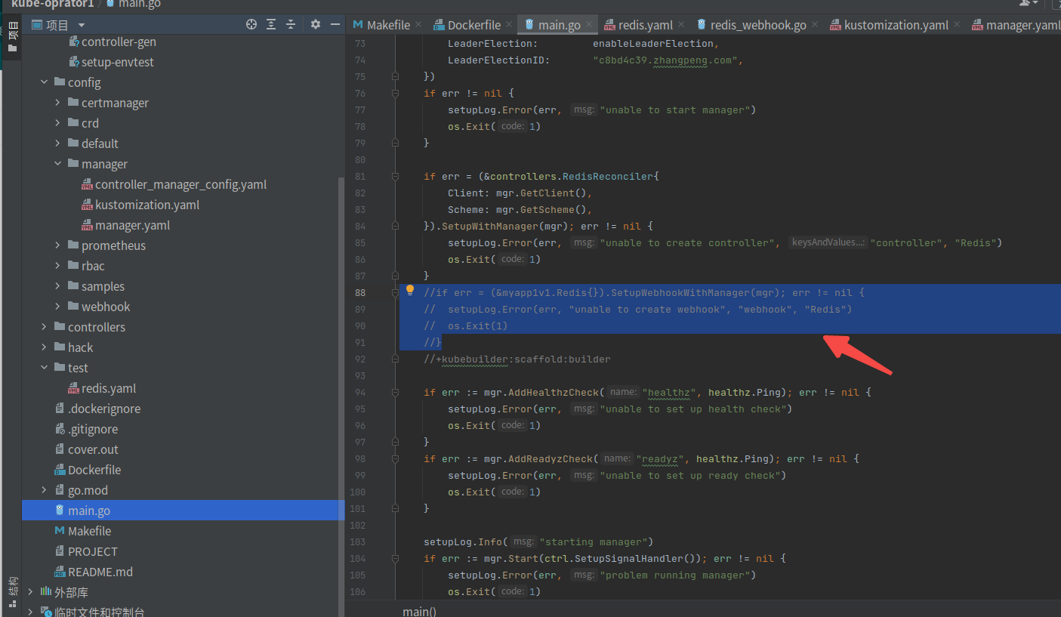This screenshot has height=617, width=1061.
Task: Toggle code fold marker at line 88
Action: pos(395,293)
